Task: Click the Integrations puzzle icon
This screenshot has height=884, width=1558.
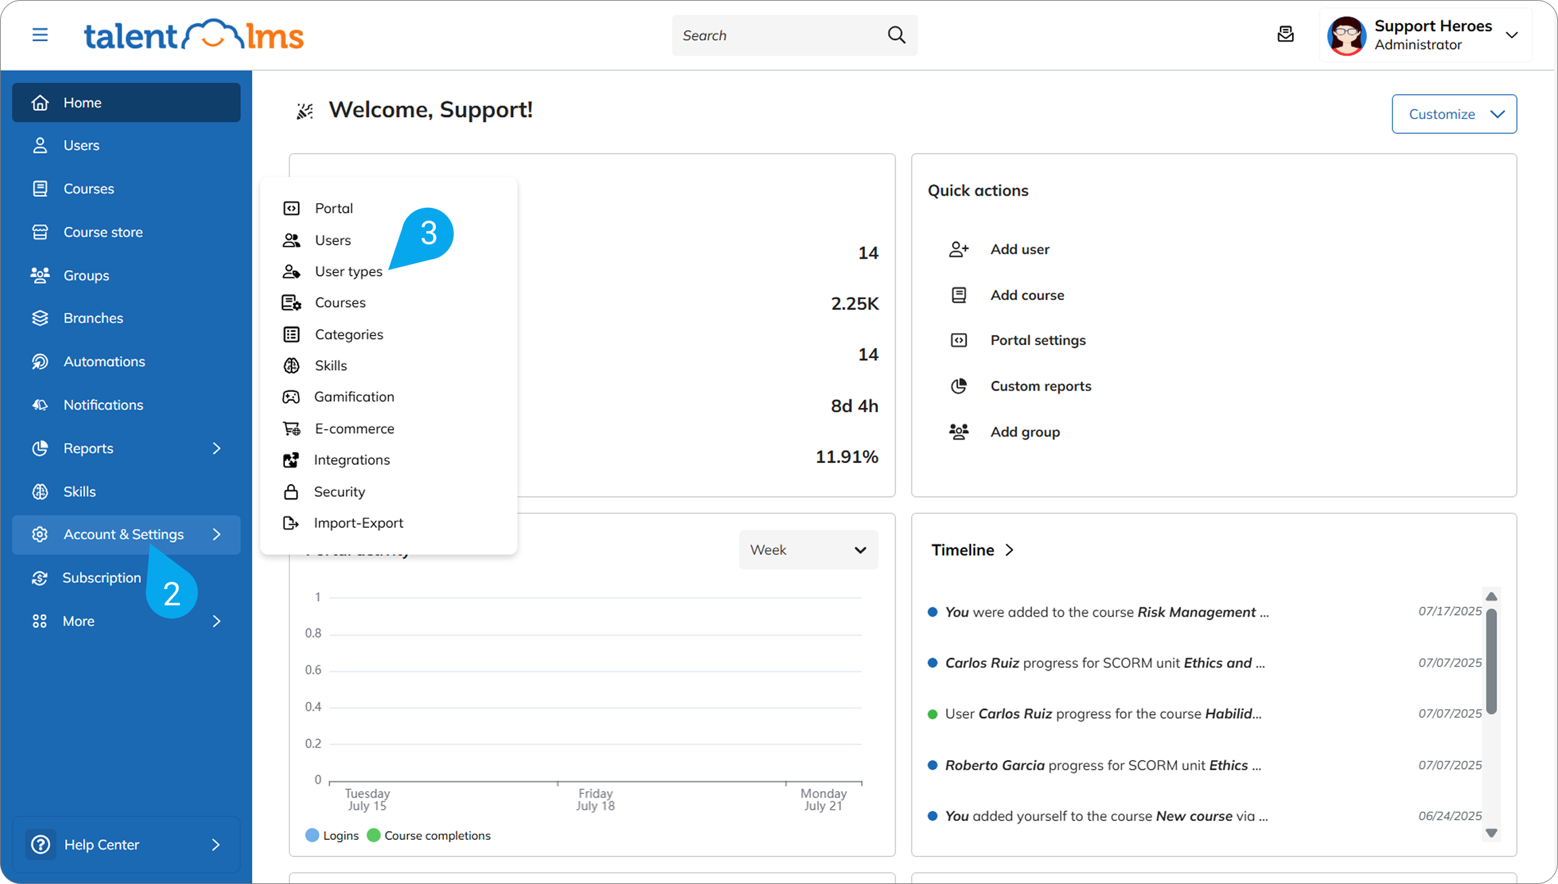Action: [x=291, y=460]
